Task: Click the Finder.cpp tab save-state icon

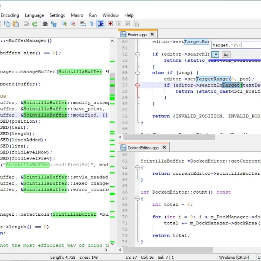Action: coord(123,34)
